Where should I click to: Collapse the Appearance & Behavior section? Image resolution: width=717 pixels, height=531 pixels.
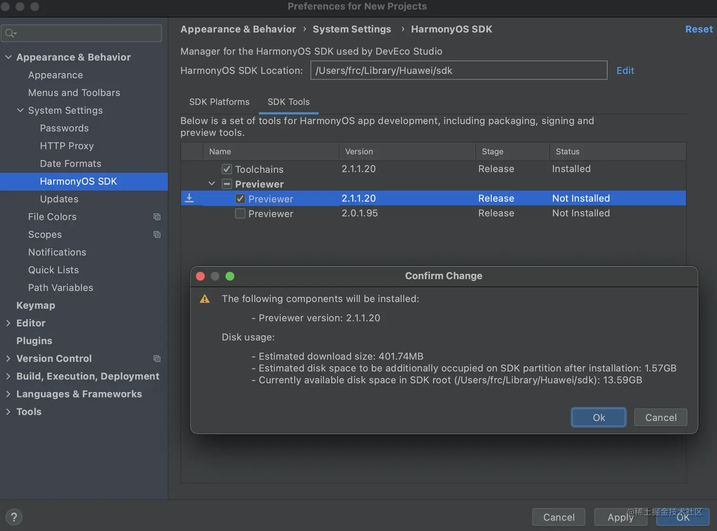(9, 57)
